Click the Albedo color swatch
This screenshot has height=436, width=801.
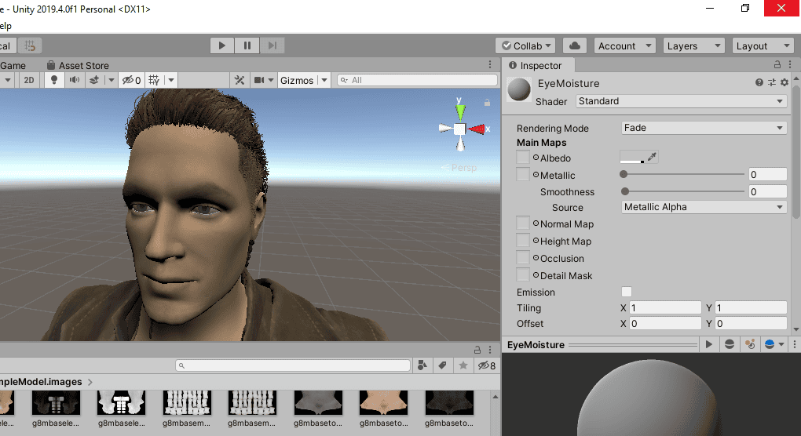tap(632, 158)
